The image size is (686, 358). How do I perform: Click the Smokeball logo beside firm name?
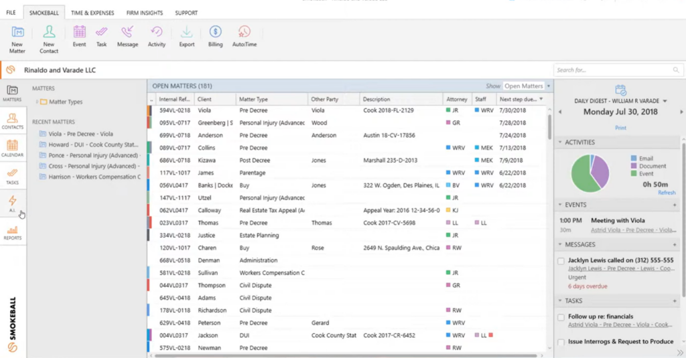(x=11, y=70)
